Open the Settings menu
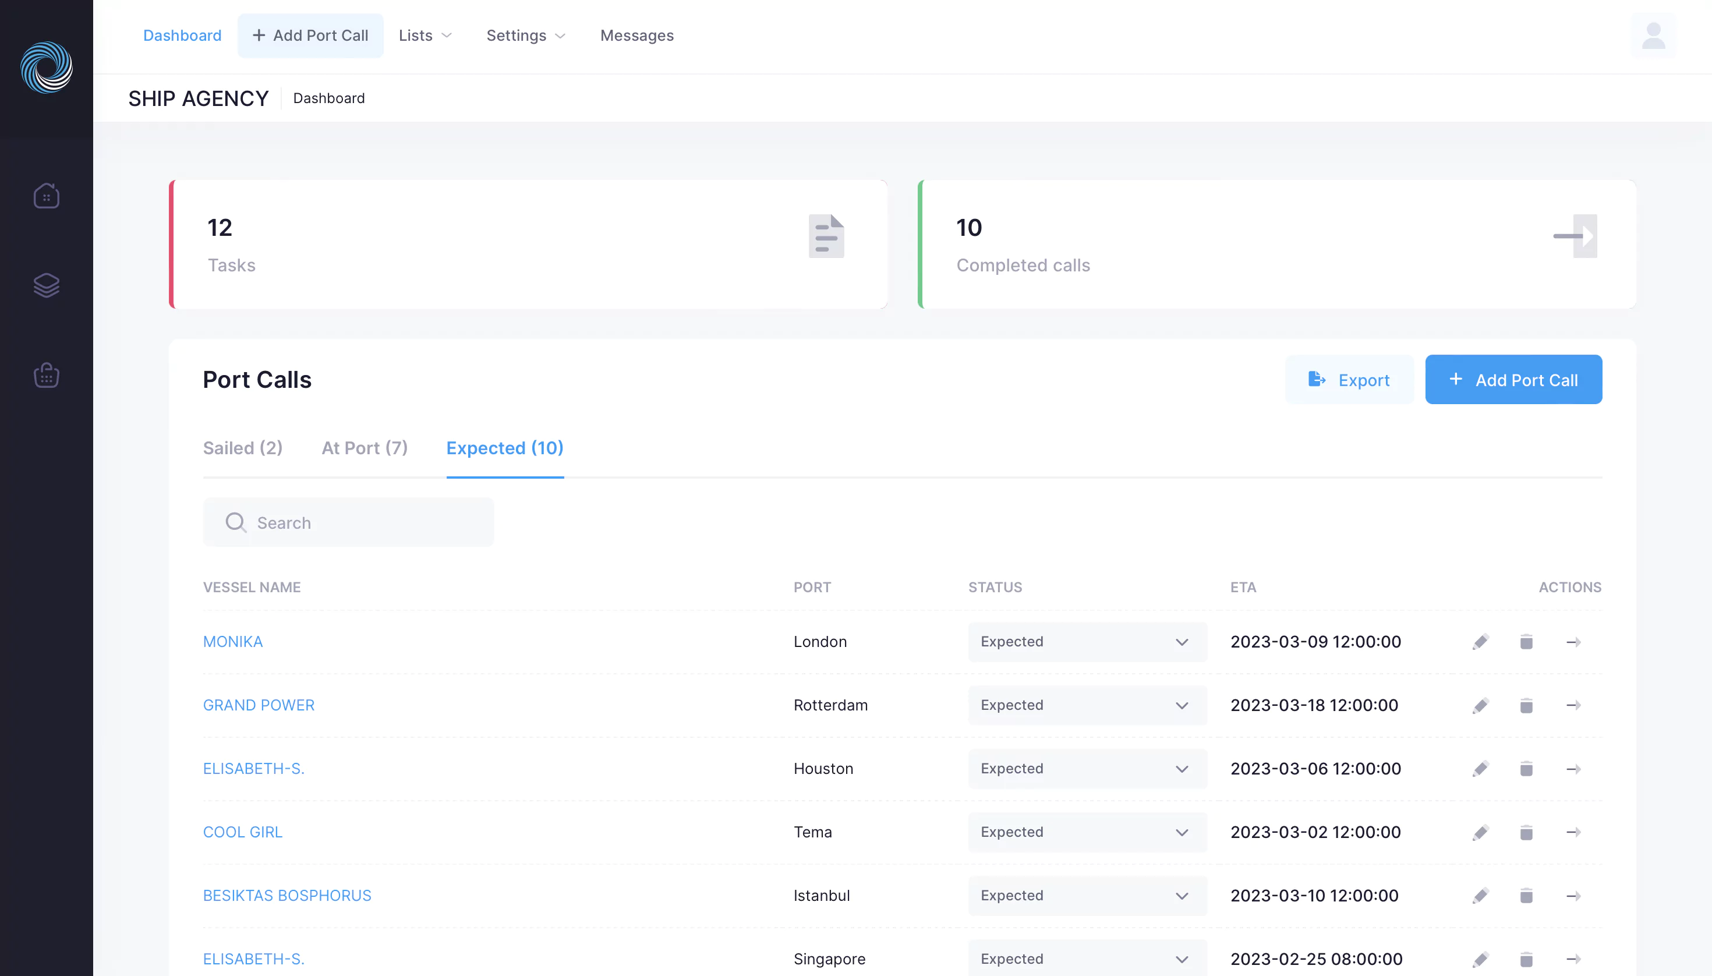The height and width of the screenshot is (976, 1712). 525,36
